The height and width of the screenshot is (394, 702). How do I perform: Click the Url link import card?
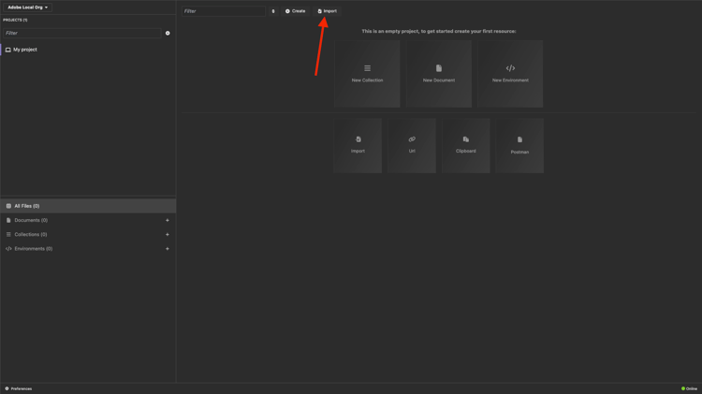[412, 145]
